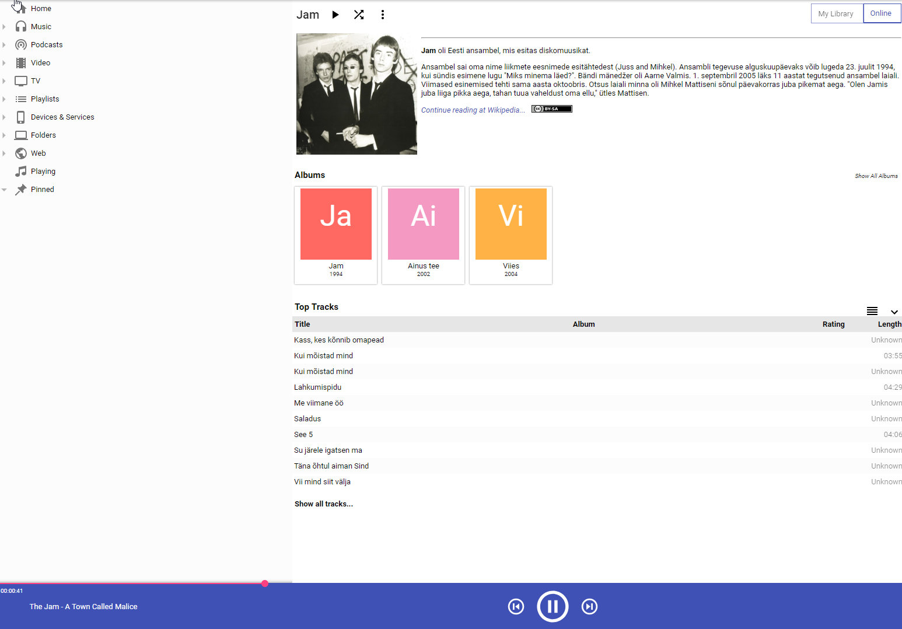
Task: Open the Podcasts section in the sidebar
Action: [47, 45]
